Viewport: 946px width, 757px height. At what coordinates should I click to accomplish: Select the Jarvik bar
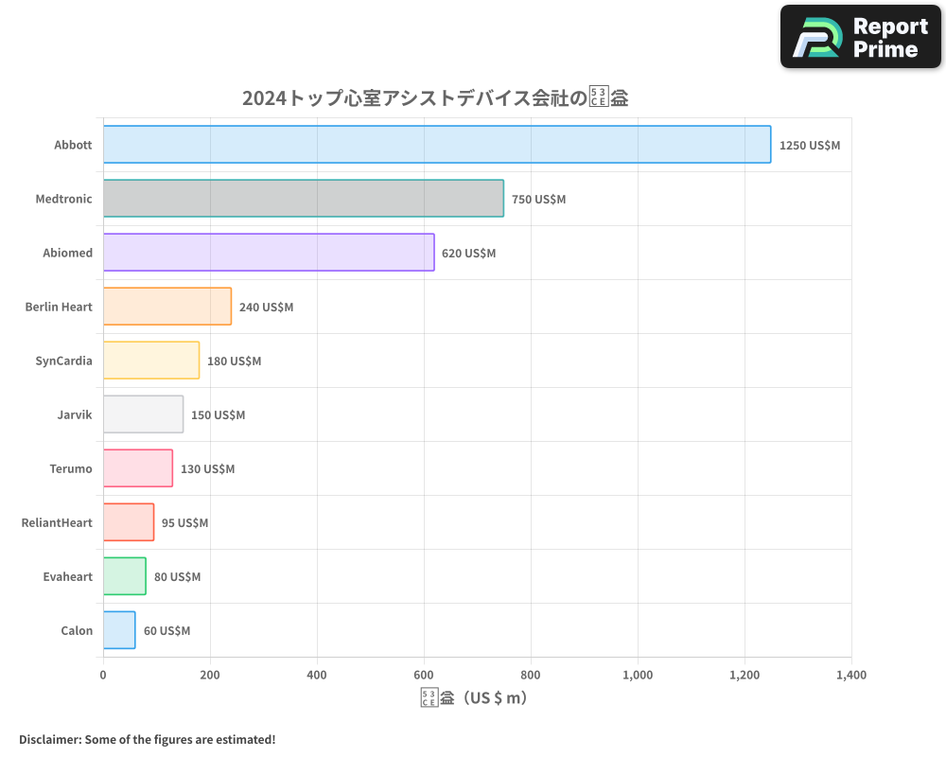point(143,414)
